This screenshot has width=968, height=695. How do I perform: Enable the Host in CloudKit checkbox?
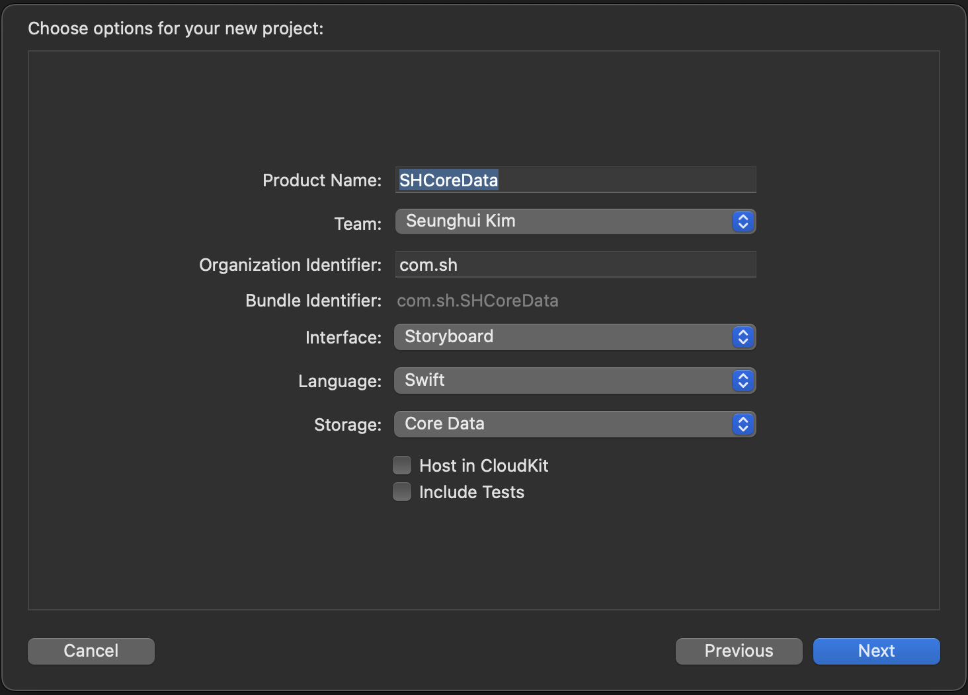click(402, 466)
